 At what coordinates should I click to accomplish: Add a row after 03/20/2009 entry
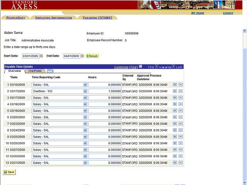(x=175, y=117)
